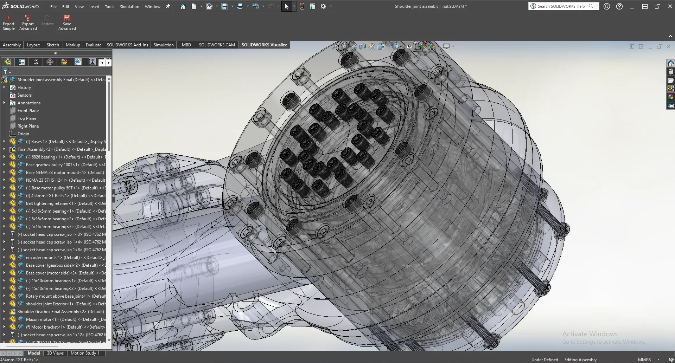This screenshot has height=363, width=675.
Task: Open the DimXpertManager crosshair tab
Action: 50,62
